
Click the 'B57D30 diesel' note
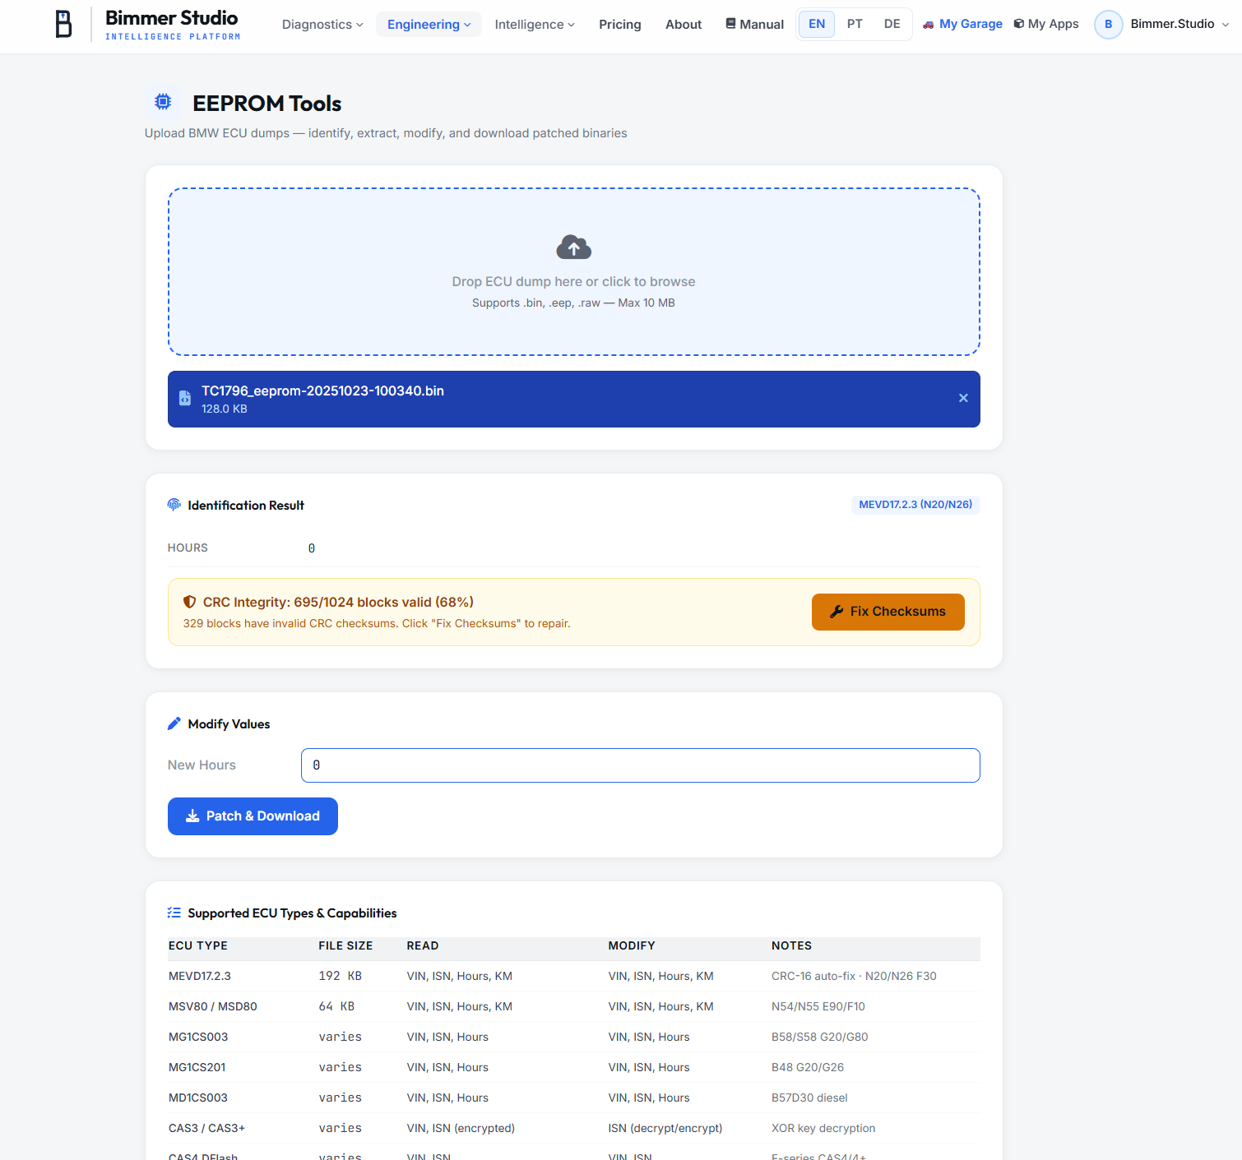tap(809, 1098)
